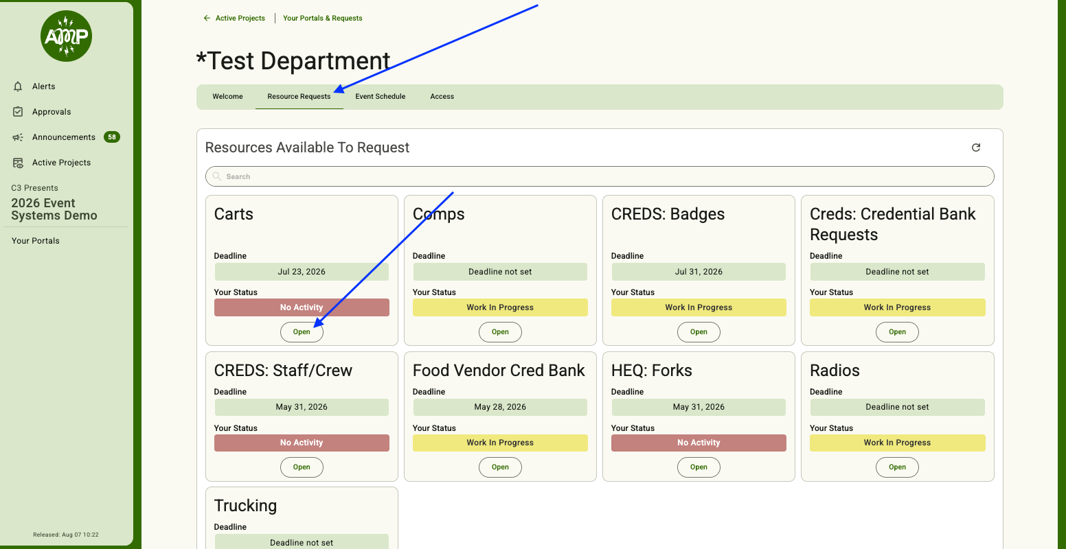The width and height of the screenshot is (1066, 549).
Task: Click Resources Available To Request heading
Action: pos(307,148)
